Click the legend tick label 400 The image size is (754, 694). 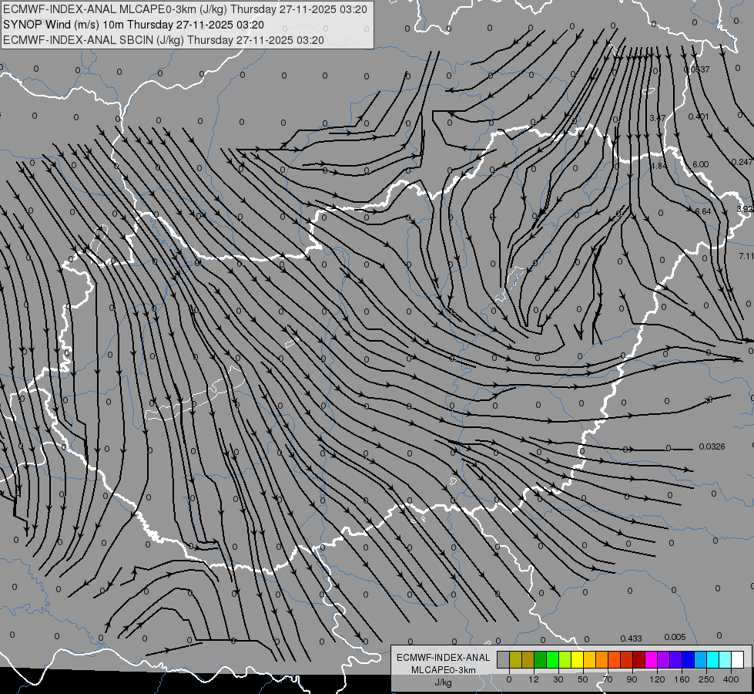[x=731, y=679]
